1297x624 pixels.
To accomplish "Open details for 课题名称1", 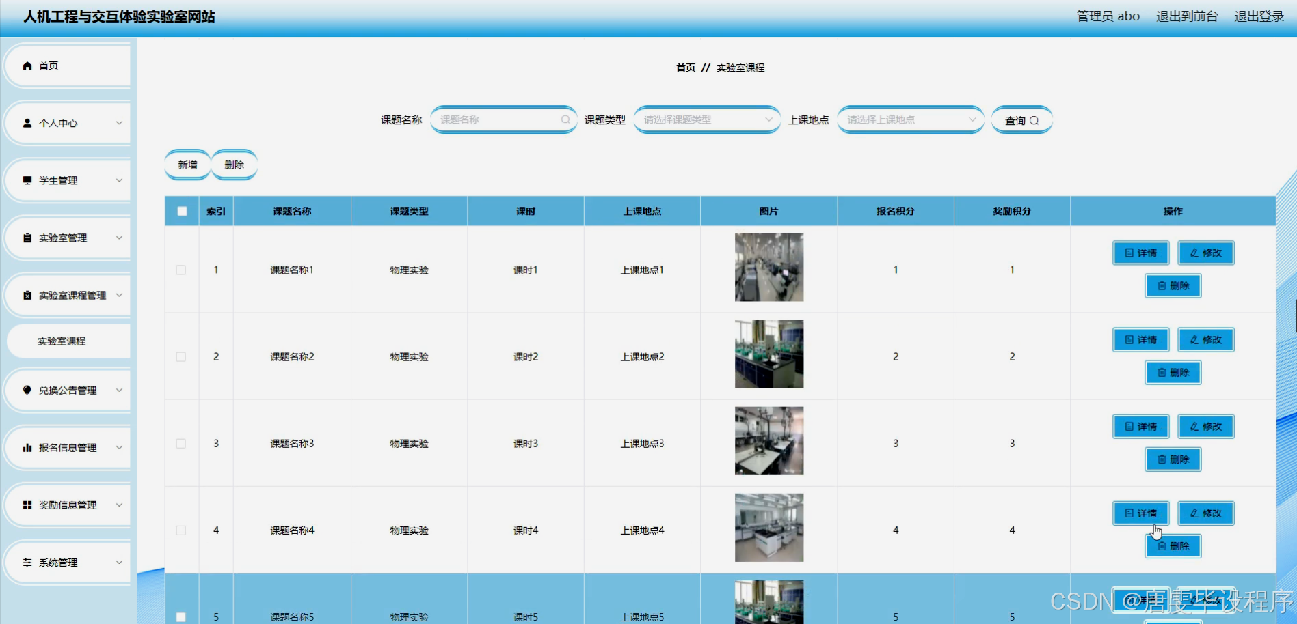I will pos(1140,253).
